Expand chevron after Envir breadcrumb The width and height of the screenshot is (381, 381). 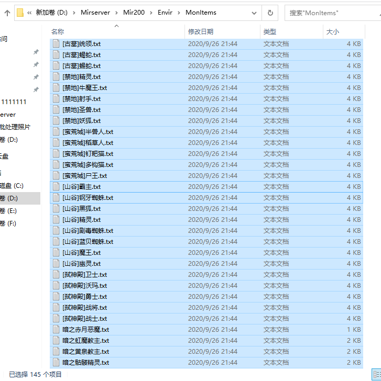[x=179, y=13]
